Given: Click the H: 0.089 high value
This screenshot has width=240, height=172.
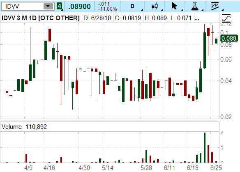Looking at the screenshot, I should [x=156, y=18].
